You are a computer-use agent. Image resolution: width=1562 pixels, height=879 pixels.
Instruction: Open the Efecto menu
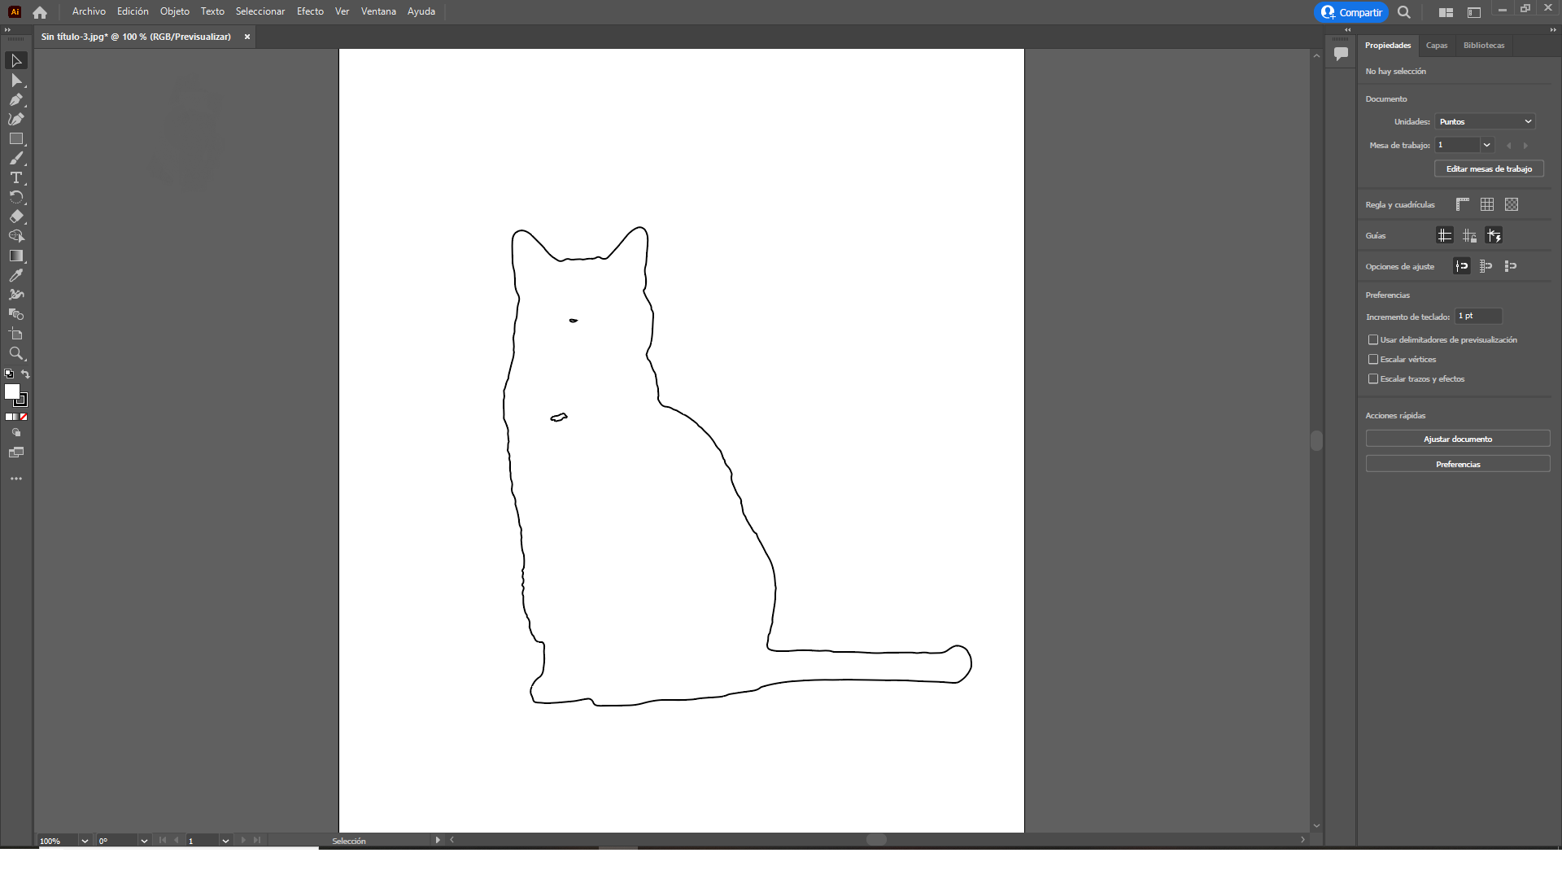(x=310, y=11)
